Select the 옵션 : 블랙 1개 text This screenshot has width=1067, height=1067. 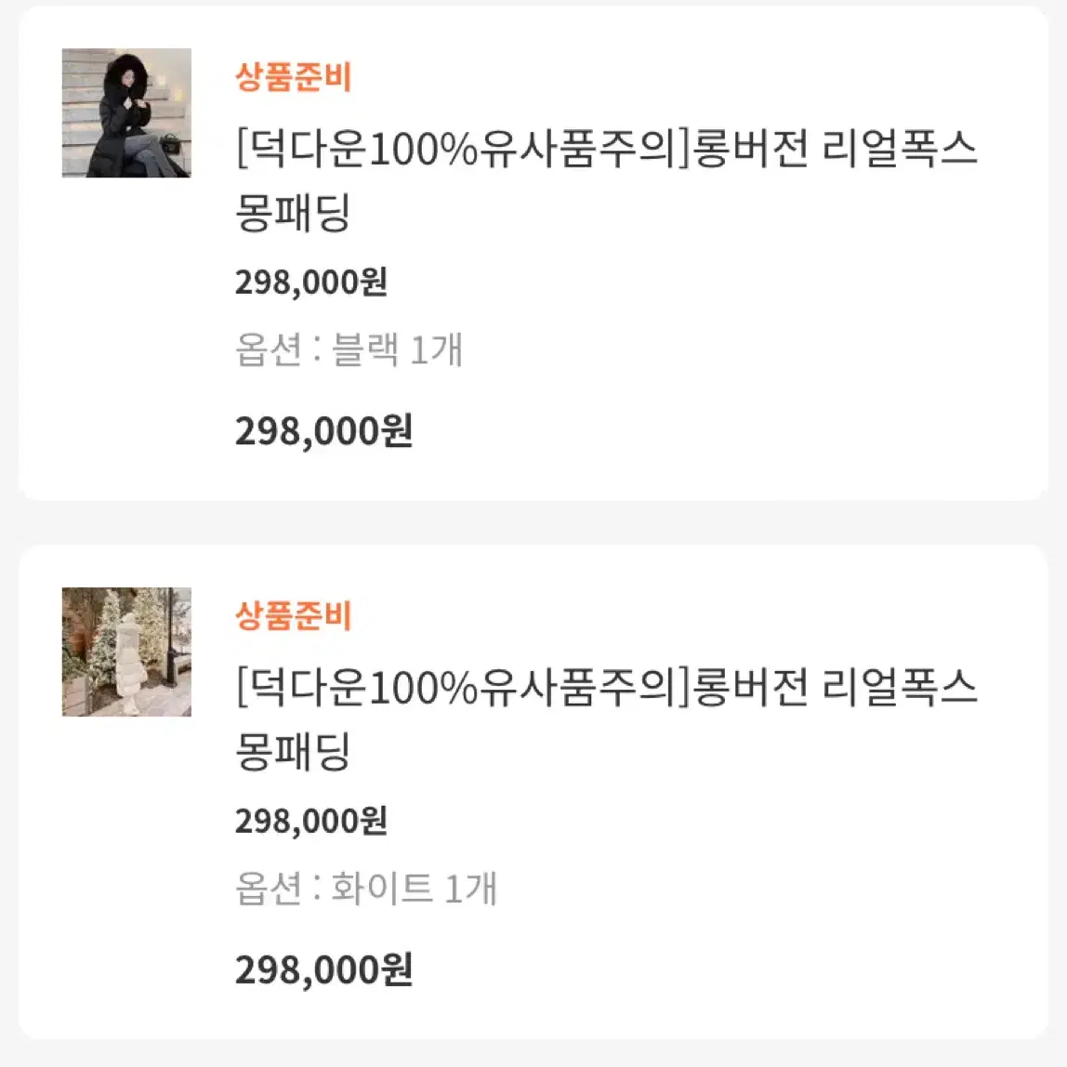[349, 349]
